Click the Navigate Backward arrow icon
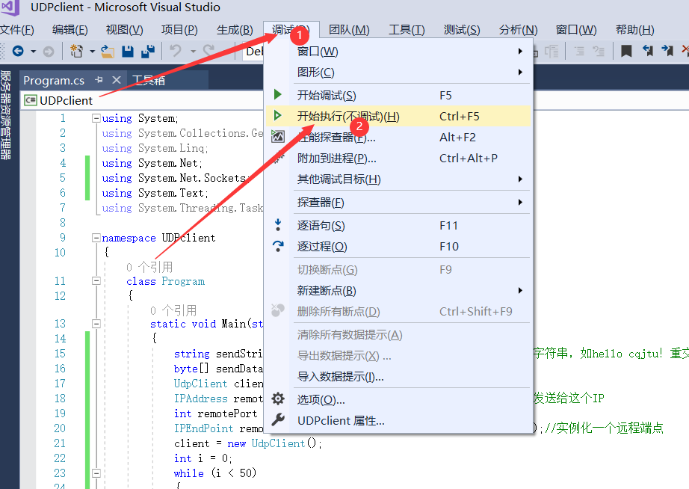This screenshot has width=689, height=489. click(18, 52)
